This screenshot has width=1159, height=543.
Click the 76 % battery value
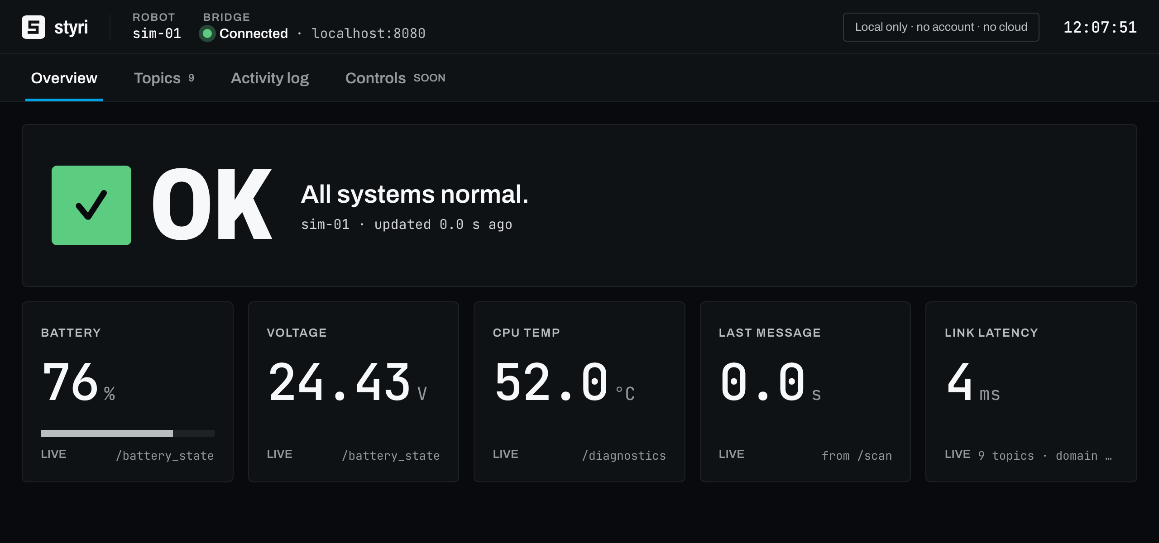point(78,383)
